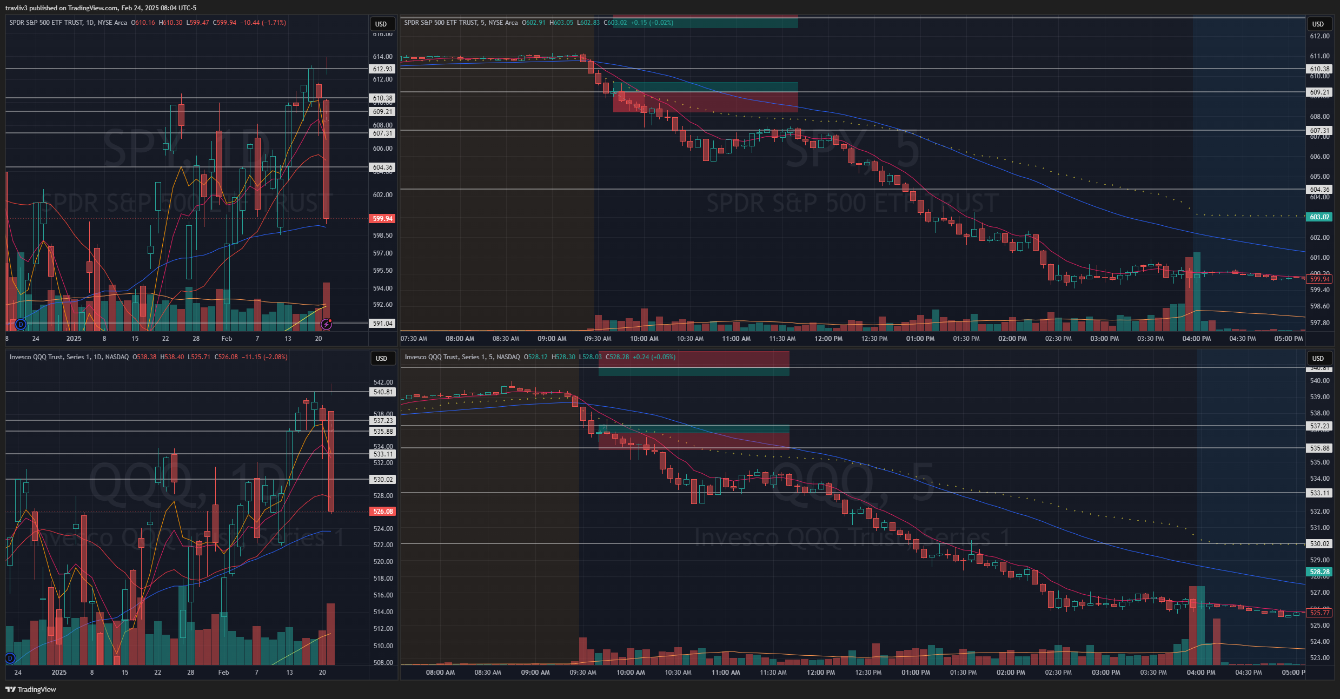Screen dimensions: 1340x699
Task: Select red 599.94 label on SPY 5-minute chart
Action: tap(1319, 279)
